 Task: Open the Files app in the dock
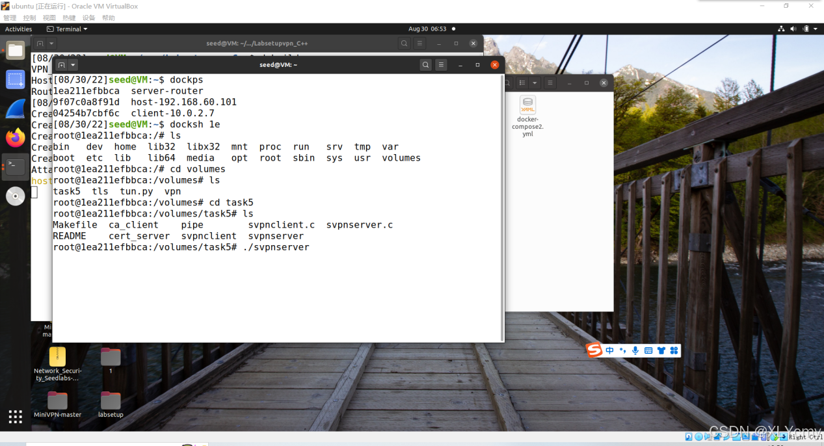(15, 50)
